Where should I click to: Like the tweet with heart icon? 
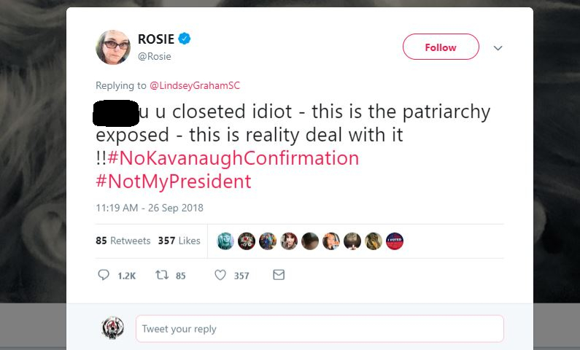220,275
